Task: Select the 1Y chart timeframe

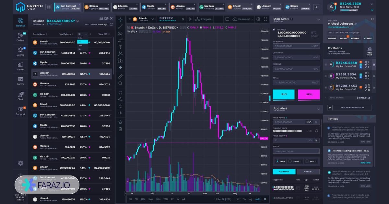Action: click(172, 199)
